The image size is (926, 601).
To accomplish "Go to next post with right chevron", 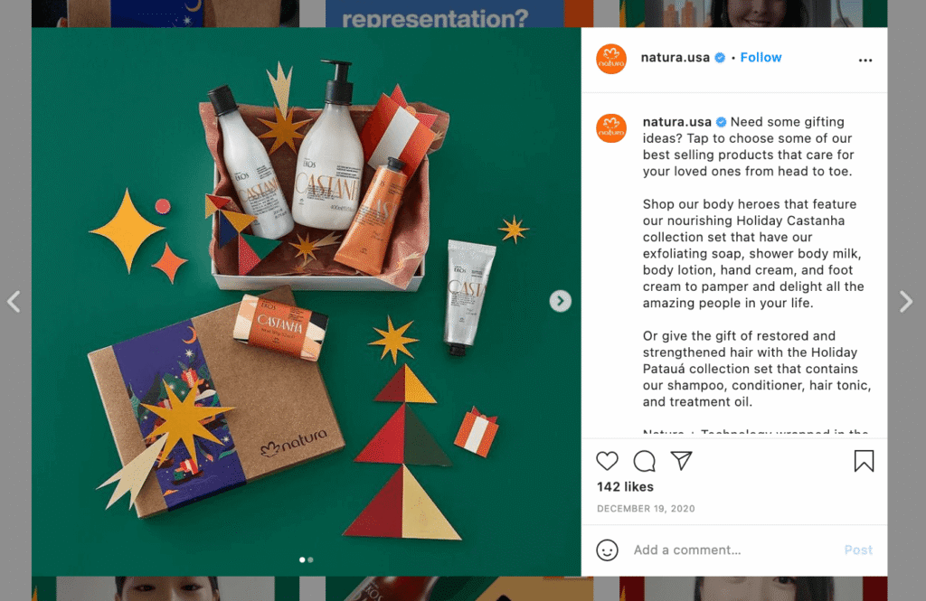I will (906, 302).
